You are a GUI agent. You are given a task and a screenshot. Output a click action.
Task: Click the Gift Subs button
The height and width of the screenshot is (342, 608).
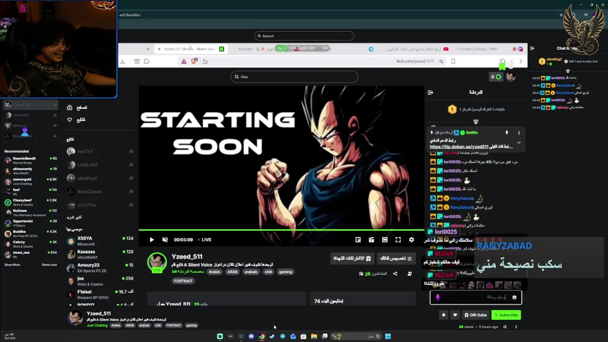coord(475,315)
